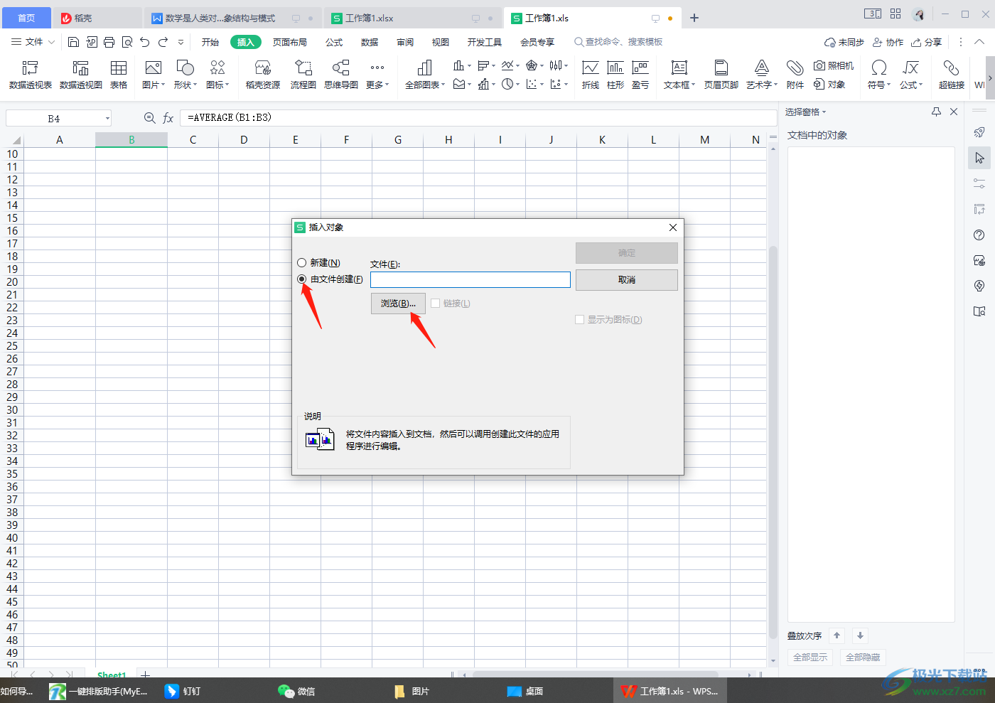The width and height of the screenshot is (995, 703).
Task: Click the 全部显示 button
Action: 810,658
